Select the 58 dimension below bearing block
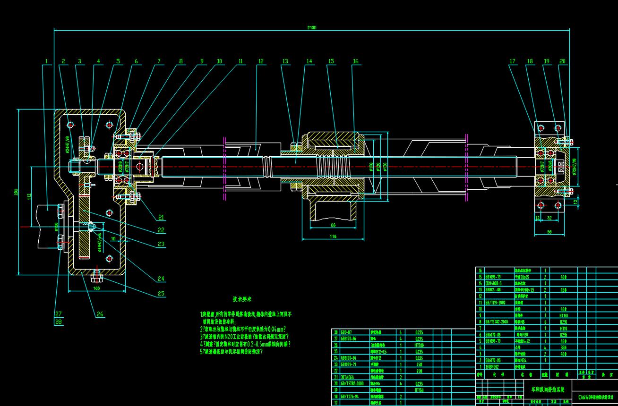This screenshot has width=618, height=406. [549, 232]
